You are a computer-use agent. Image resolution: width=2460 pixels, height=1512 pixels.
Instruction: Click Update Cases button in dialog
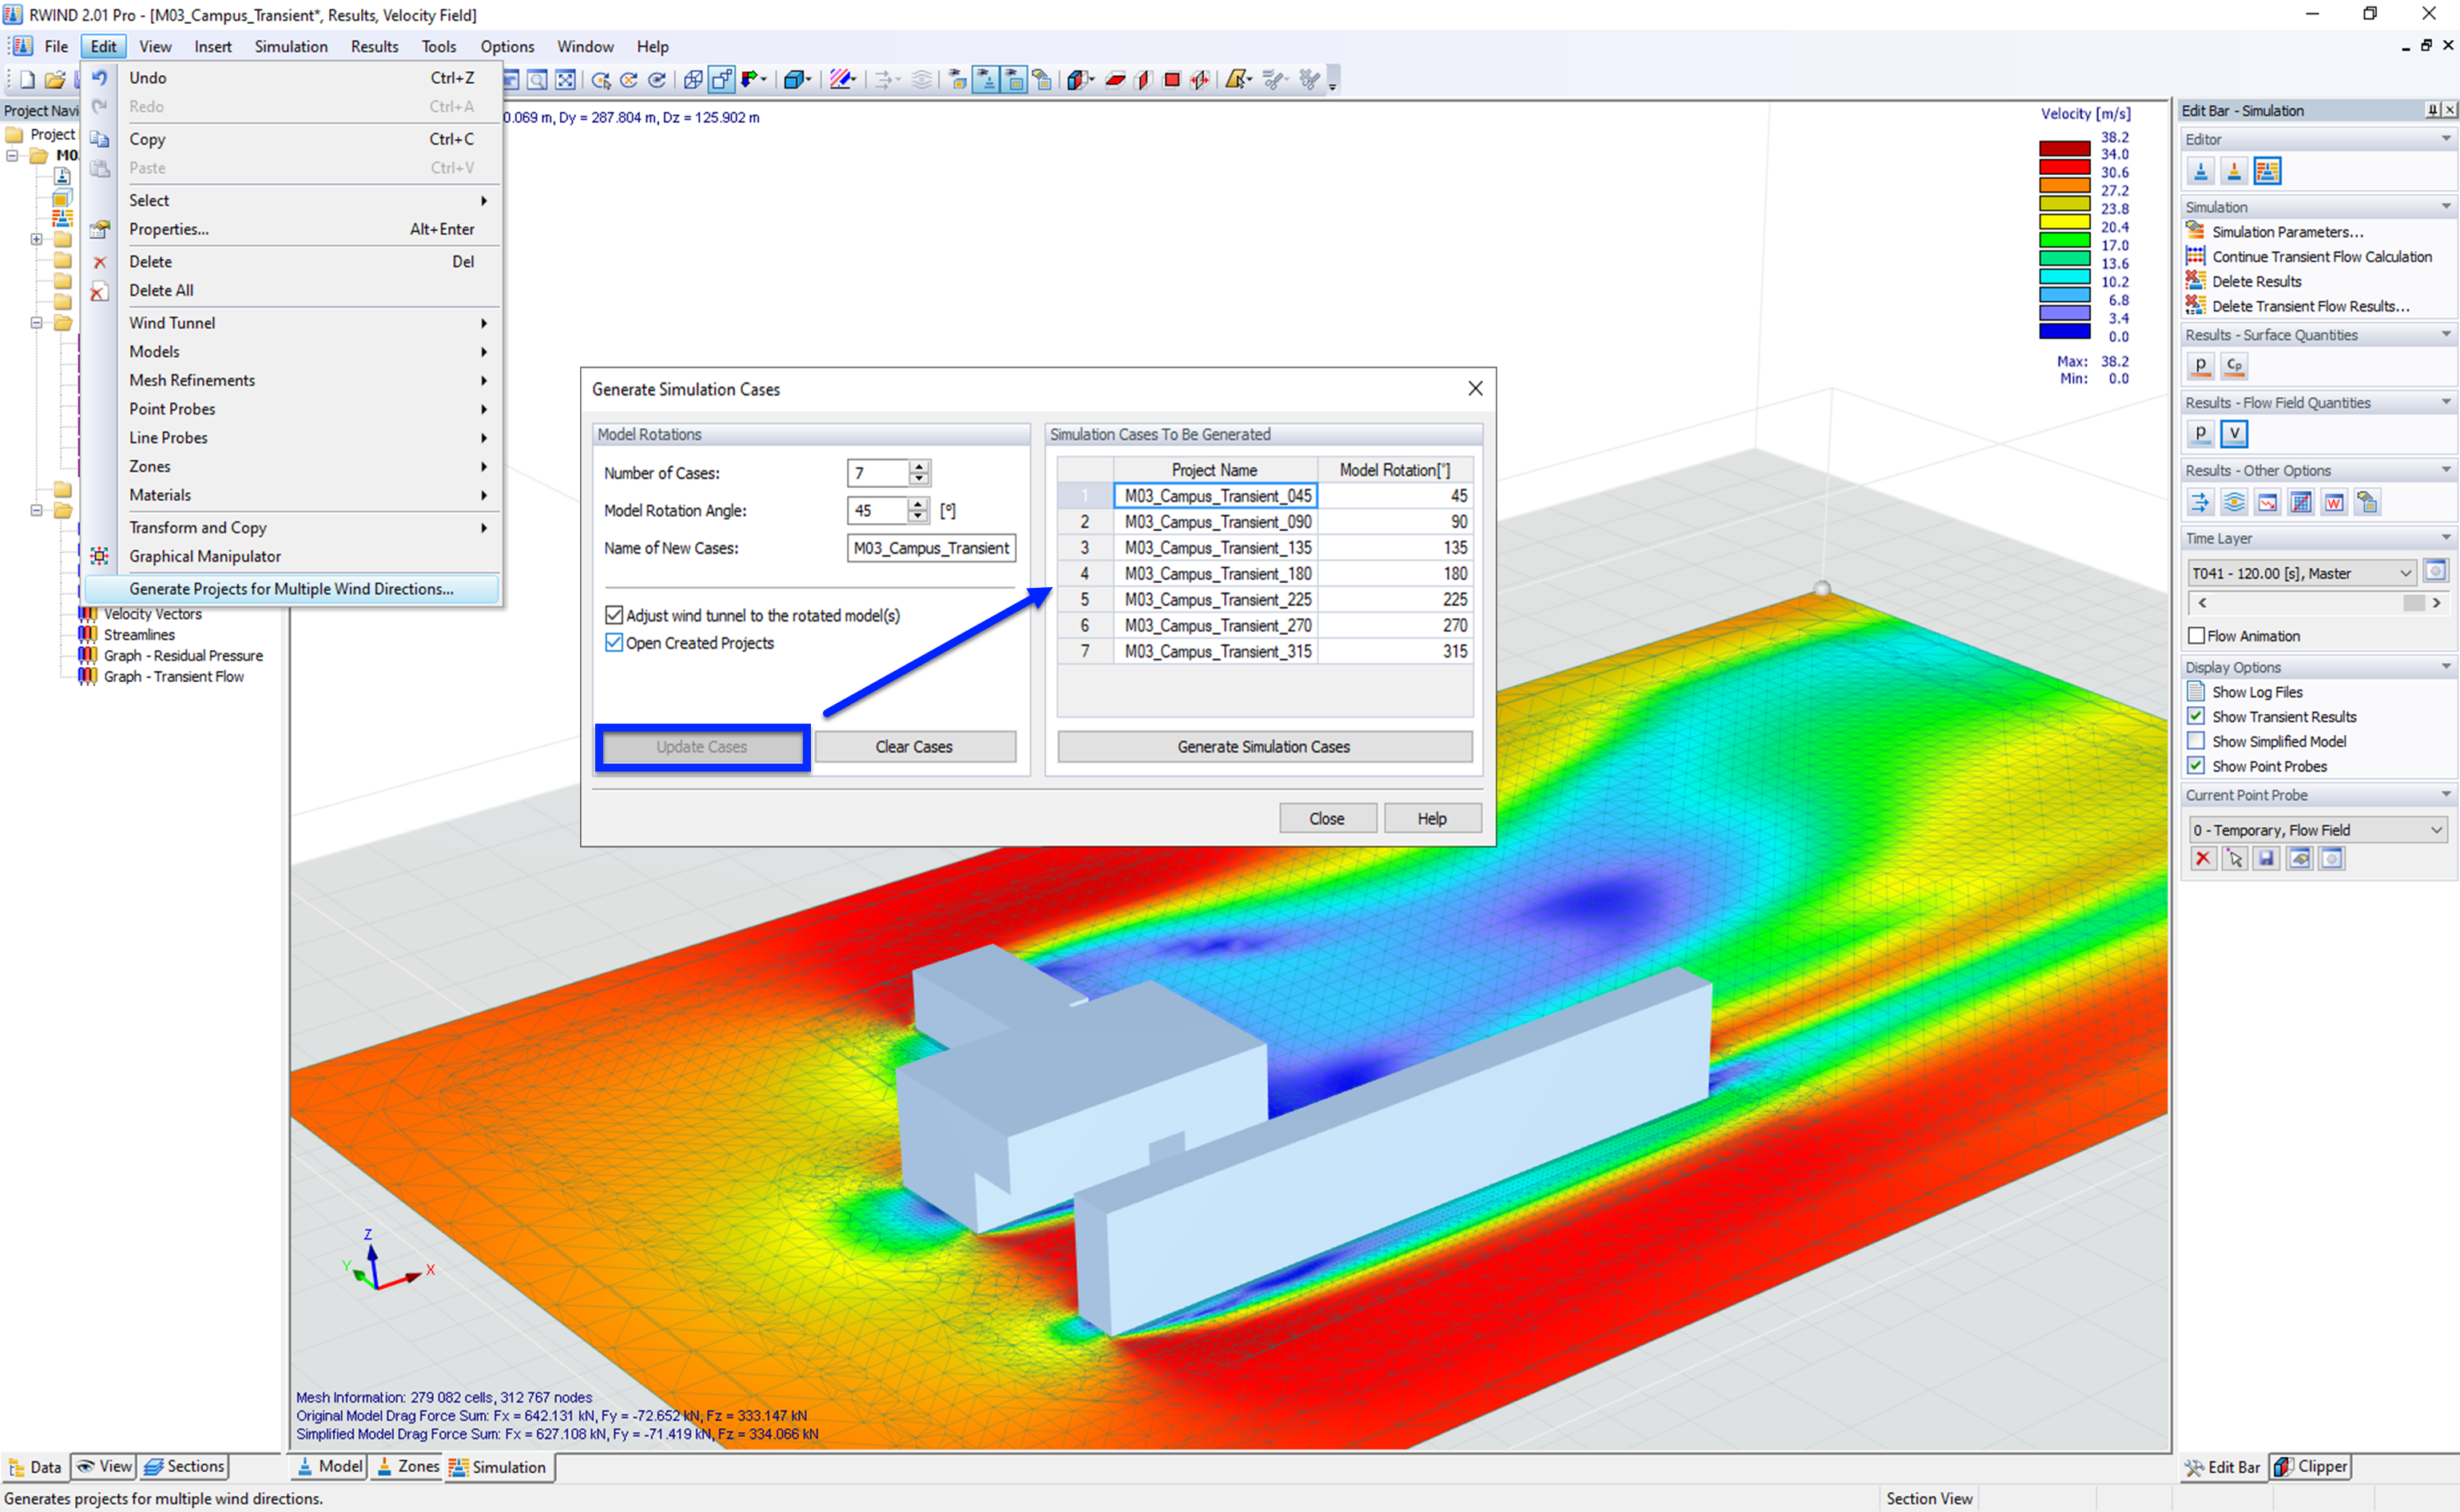[701, 746]
